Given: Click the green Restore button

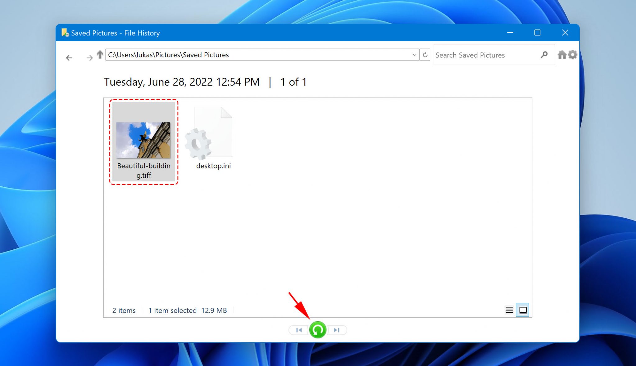Looking at the screenshot, I should click(318, 329).
